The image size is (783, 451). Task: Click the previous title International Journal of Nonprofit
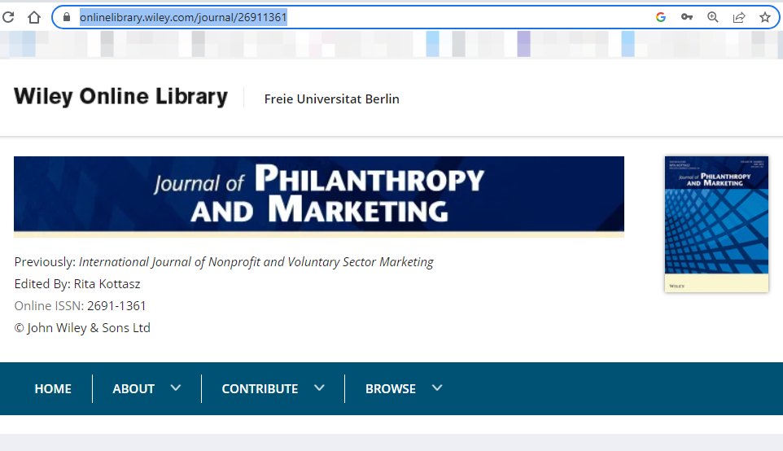pyautogui.click(x=256, y=261)
